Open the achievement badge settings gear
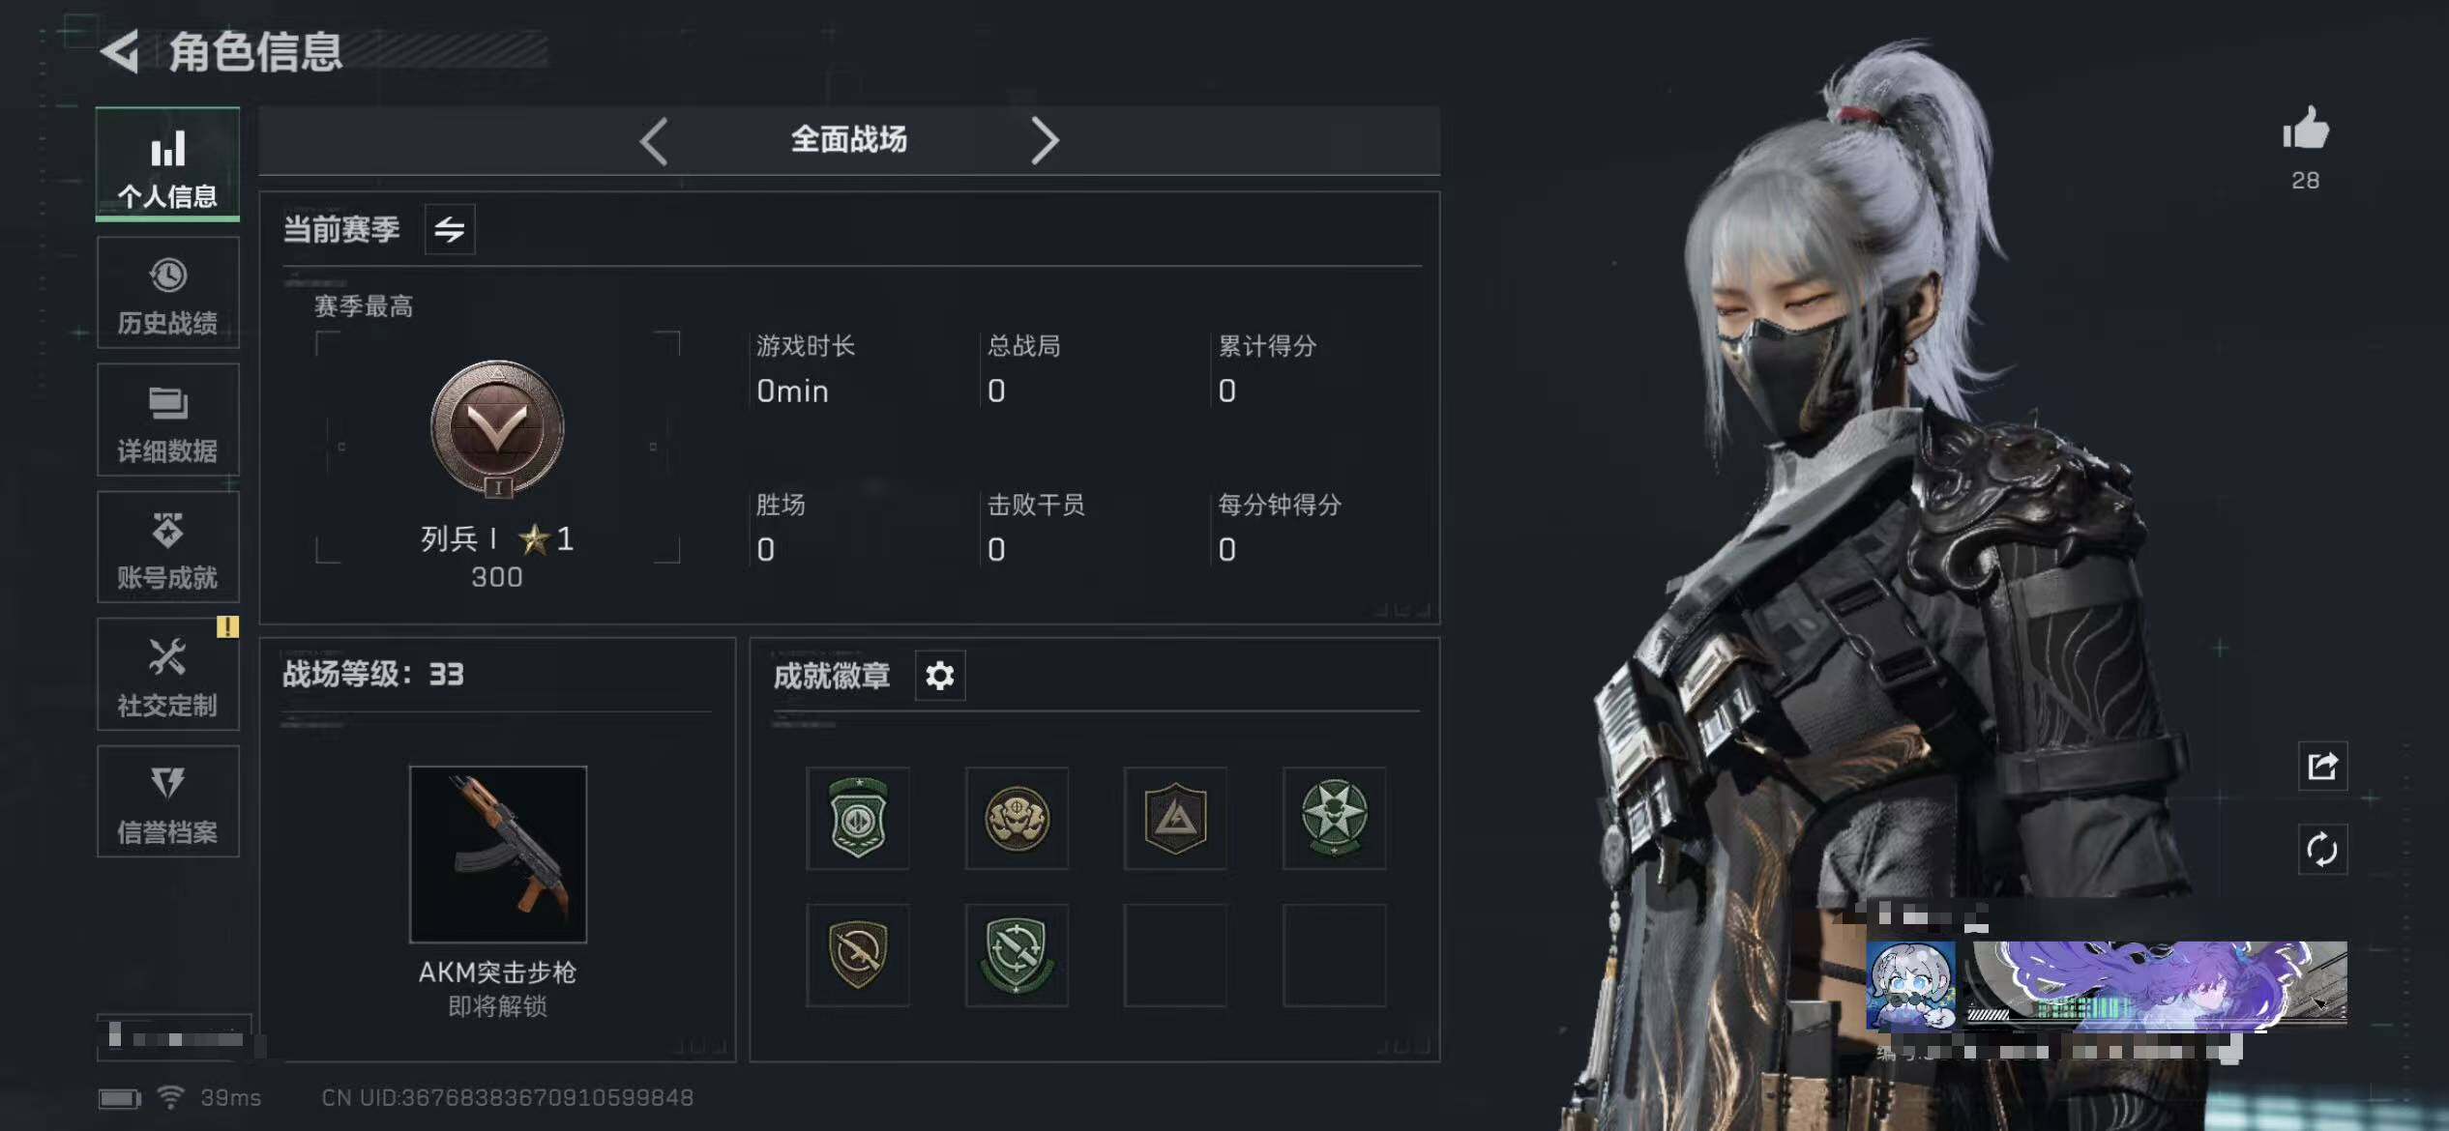 click(x=940, y=675)
